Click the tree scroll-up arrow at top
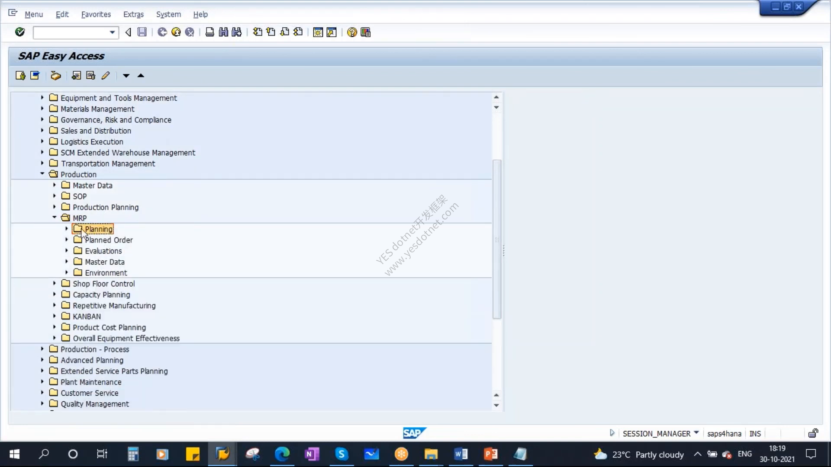The width and height of the screenshot is (831, 467). (x=496, y=97)
